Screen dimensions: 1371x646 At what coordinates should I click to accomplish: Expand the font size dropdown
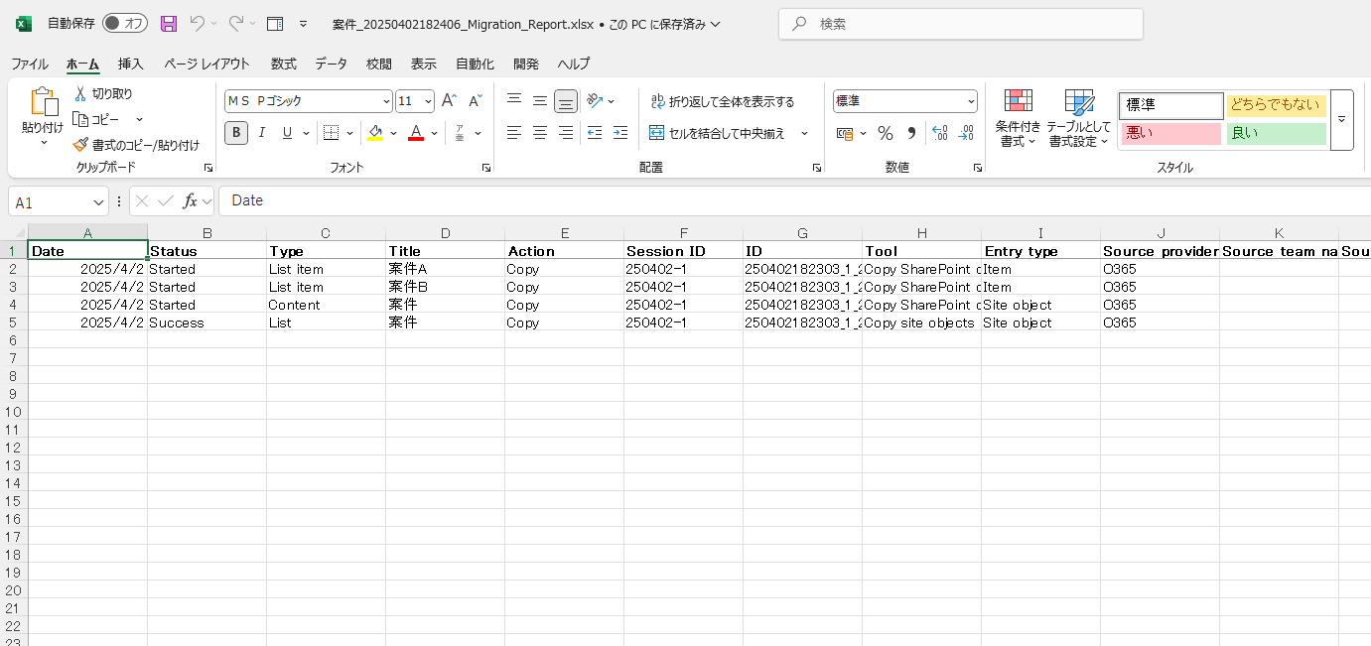(426, 100)
